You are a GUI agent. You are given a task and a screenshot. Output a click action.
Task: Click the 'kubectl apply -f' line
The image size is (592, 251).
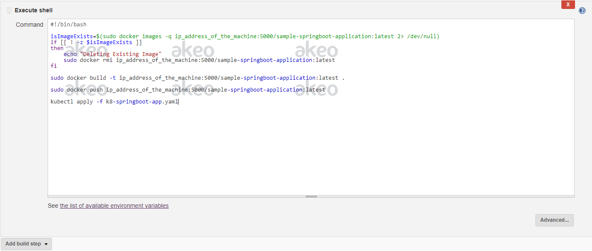pyautogui.click(x=115, y=102)
